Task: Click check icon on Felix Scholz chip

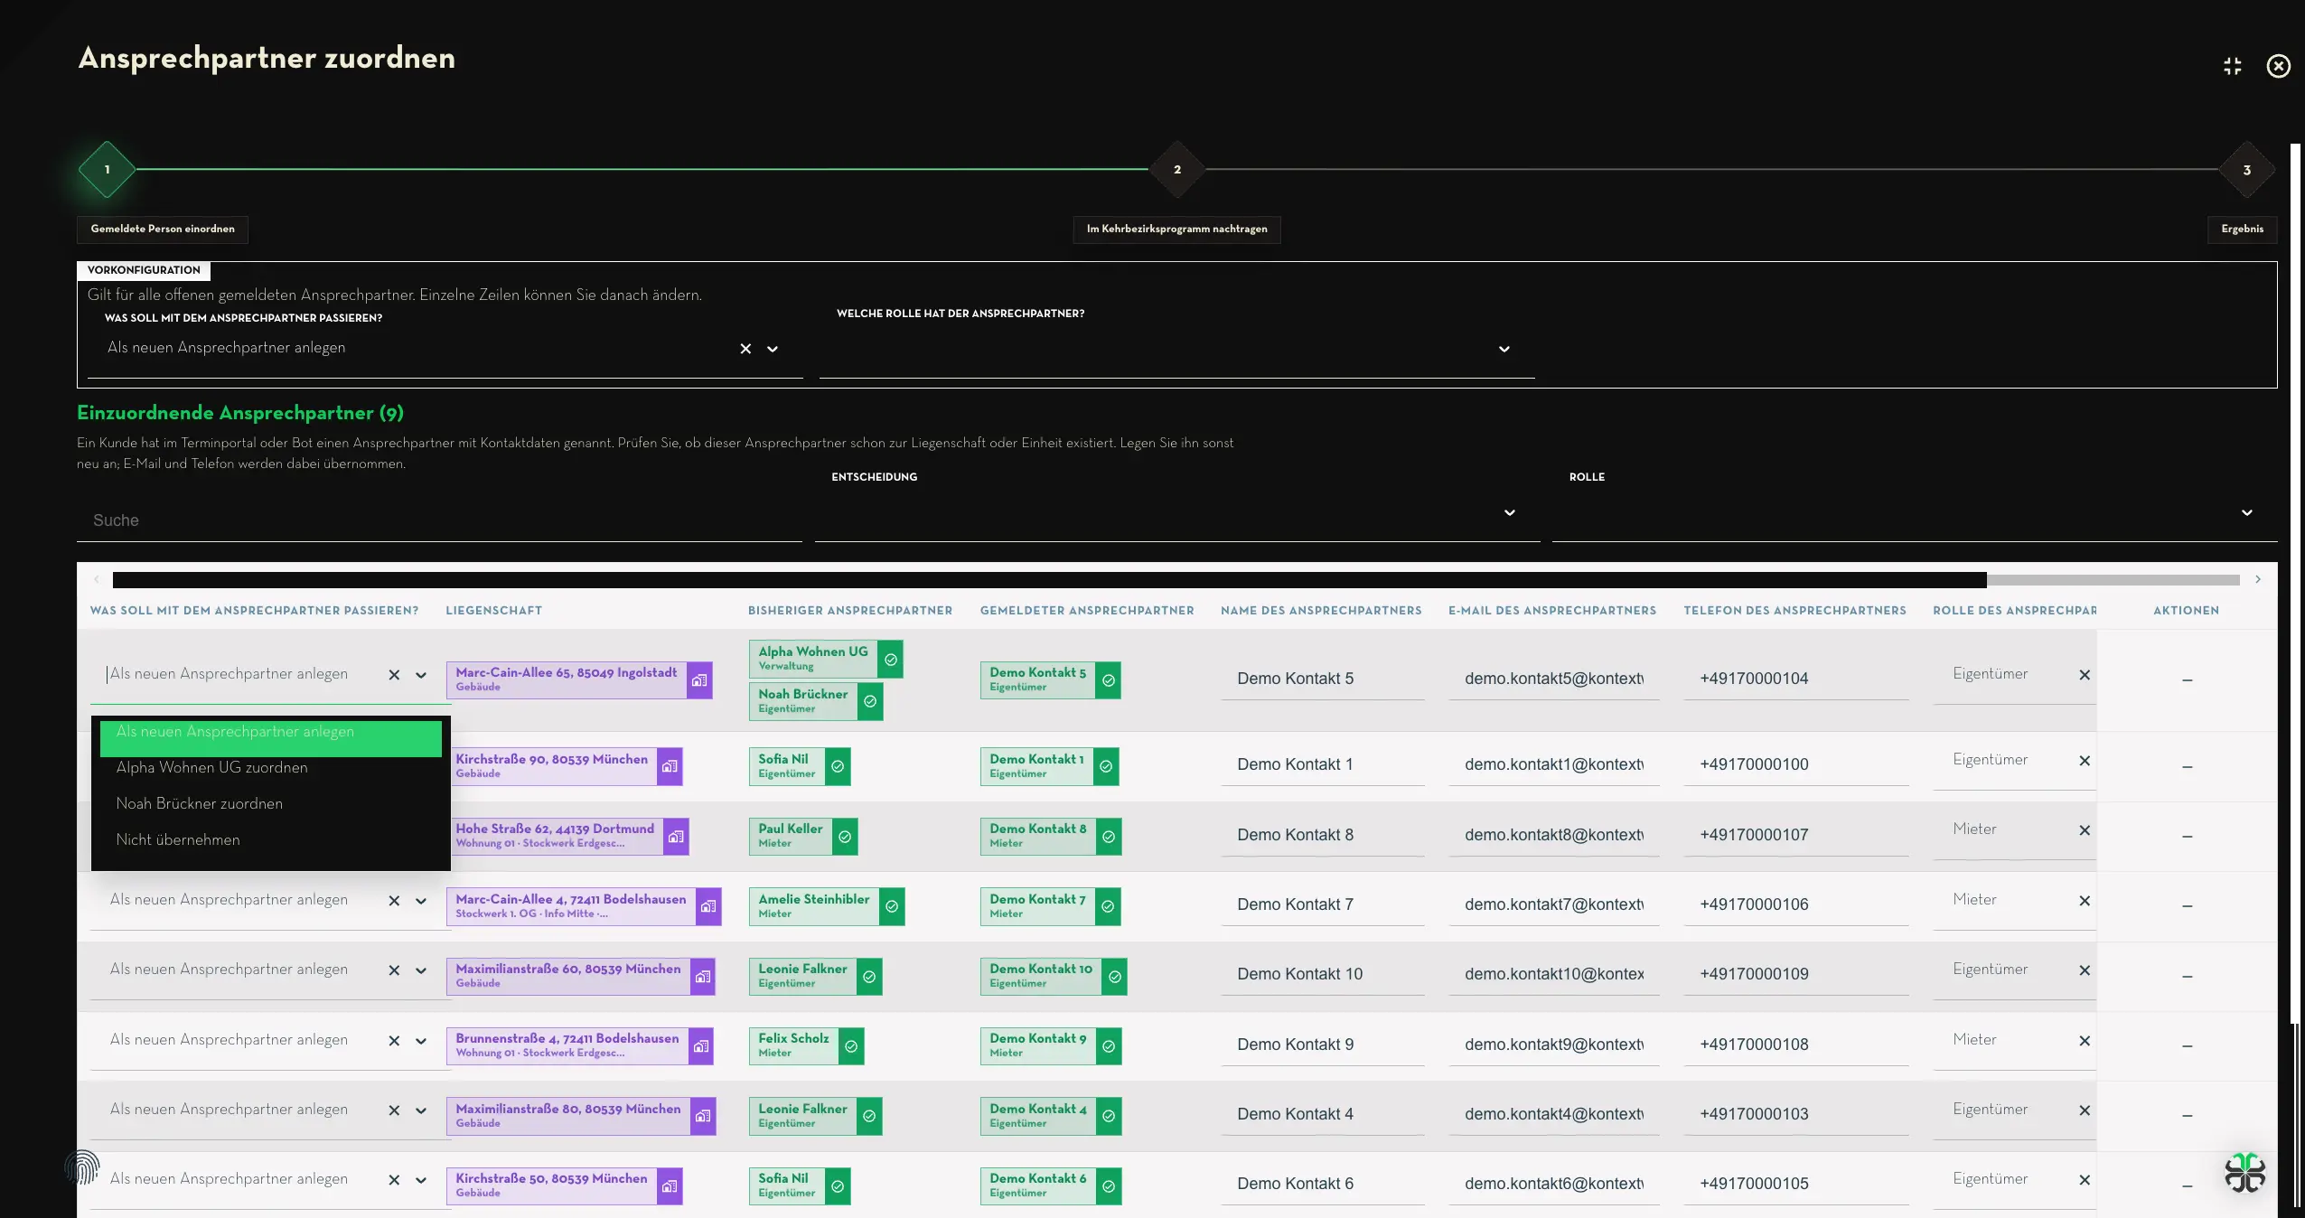Action: pyautogui.click(x=851, y=1046)
